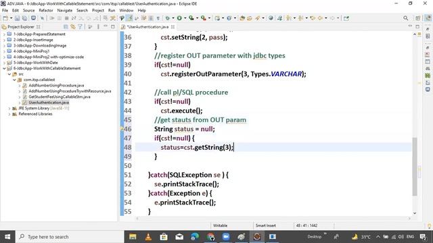Click the editor scroll-down arrow

tap(415, 213)
